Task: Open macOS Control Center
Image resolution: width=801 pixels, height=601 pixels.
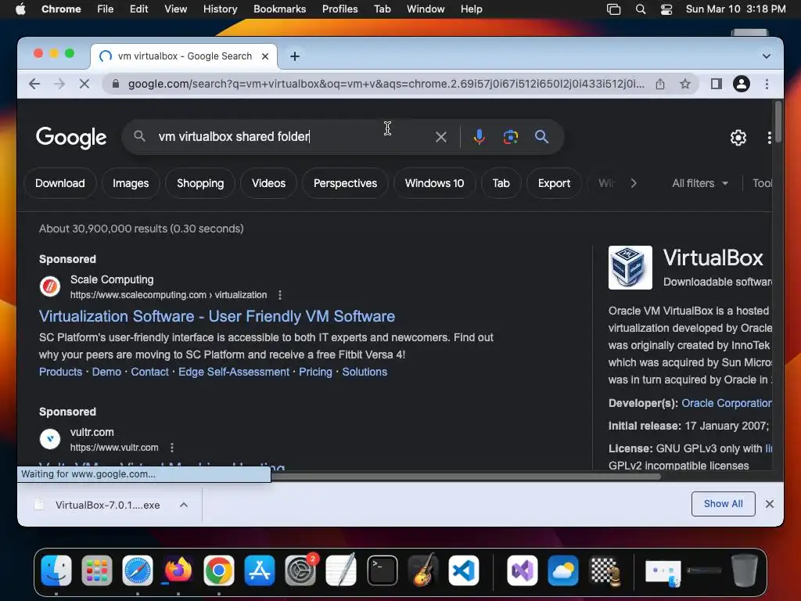Action: [666, 9]
